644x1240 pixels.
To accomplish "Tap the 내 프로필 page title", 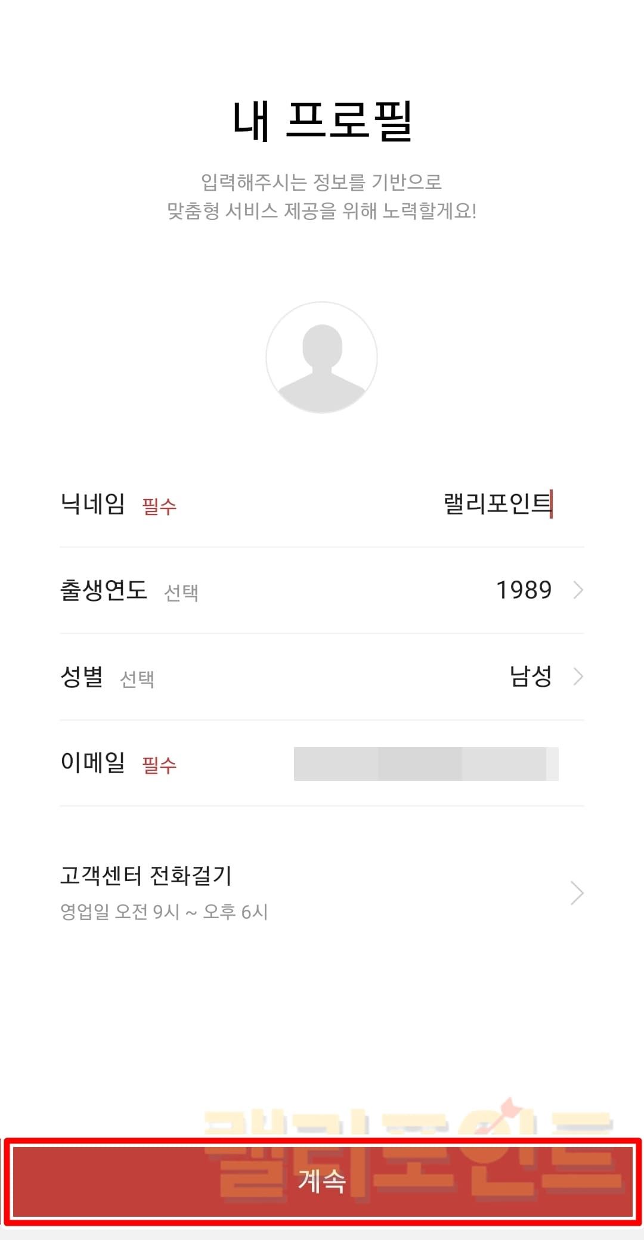I will [322, 121].
